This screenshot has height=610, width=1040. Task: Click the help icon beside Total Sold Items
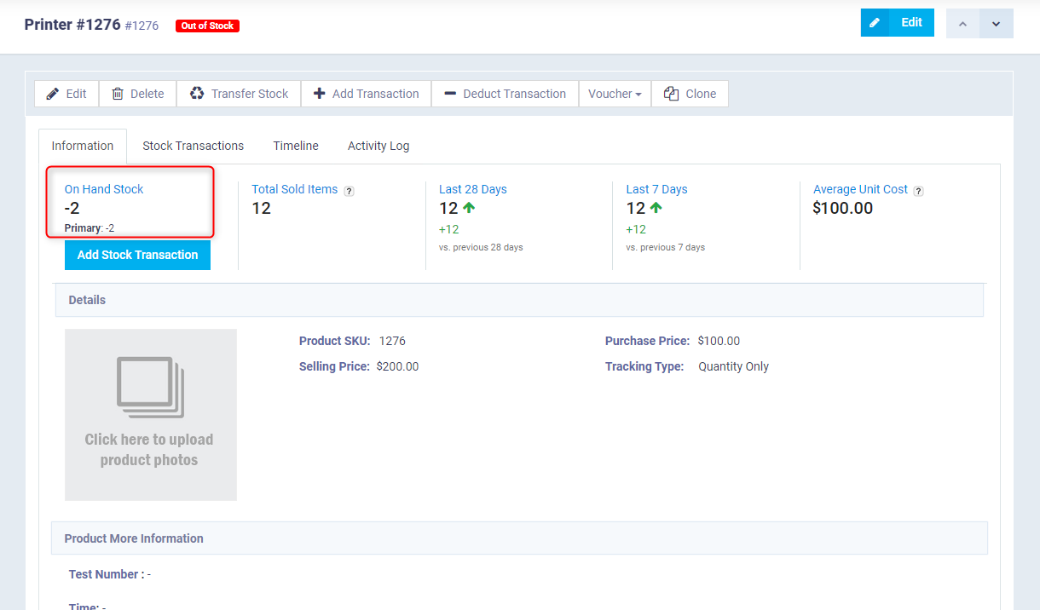coord(349,191)
